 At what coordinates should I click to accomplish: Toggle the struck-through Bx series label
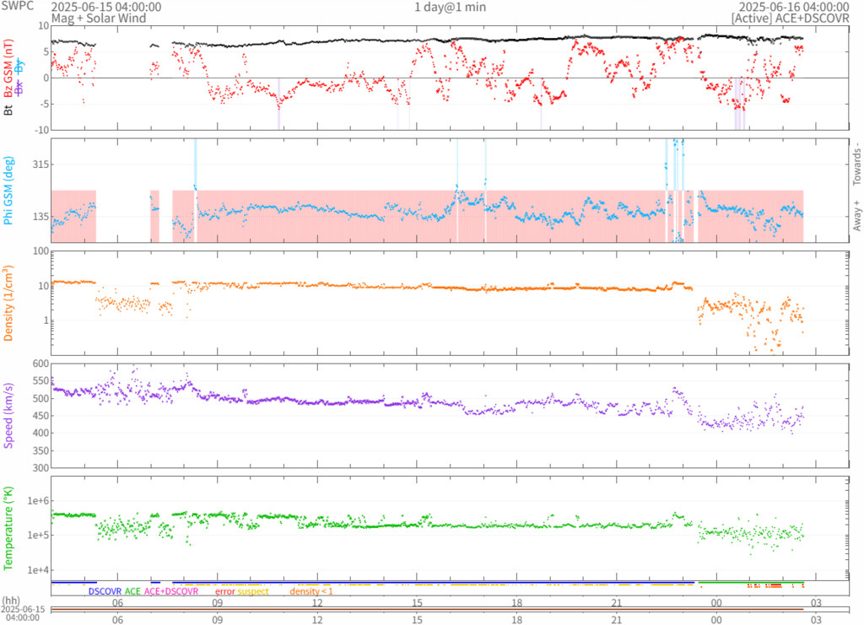tap(19, 88)
